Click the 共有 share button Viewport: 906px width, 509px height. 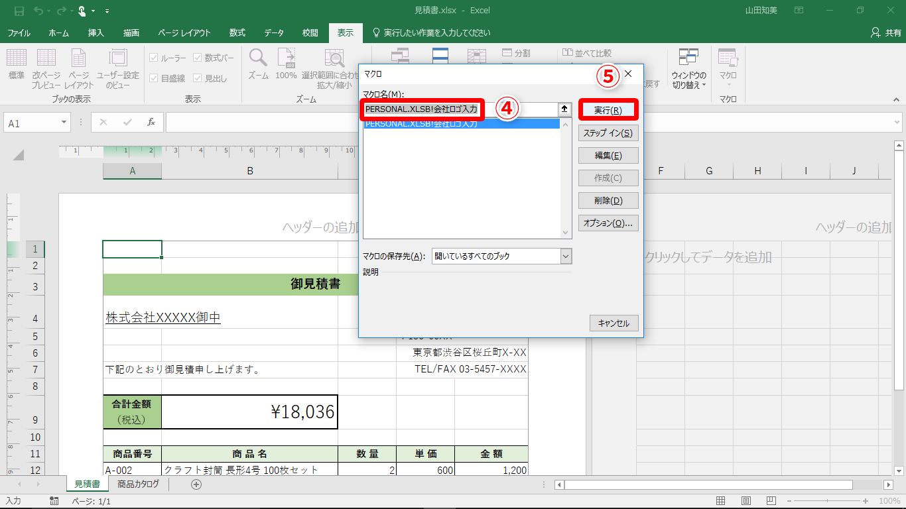tap(886, 32)
